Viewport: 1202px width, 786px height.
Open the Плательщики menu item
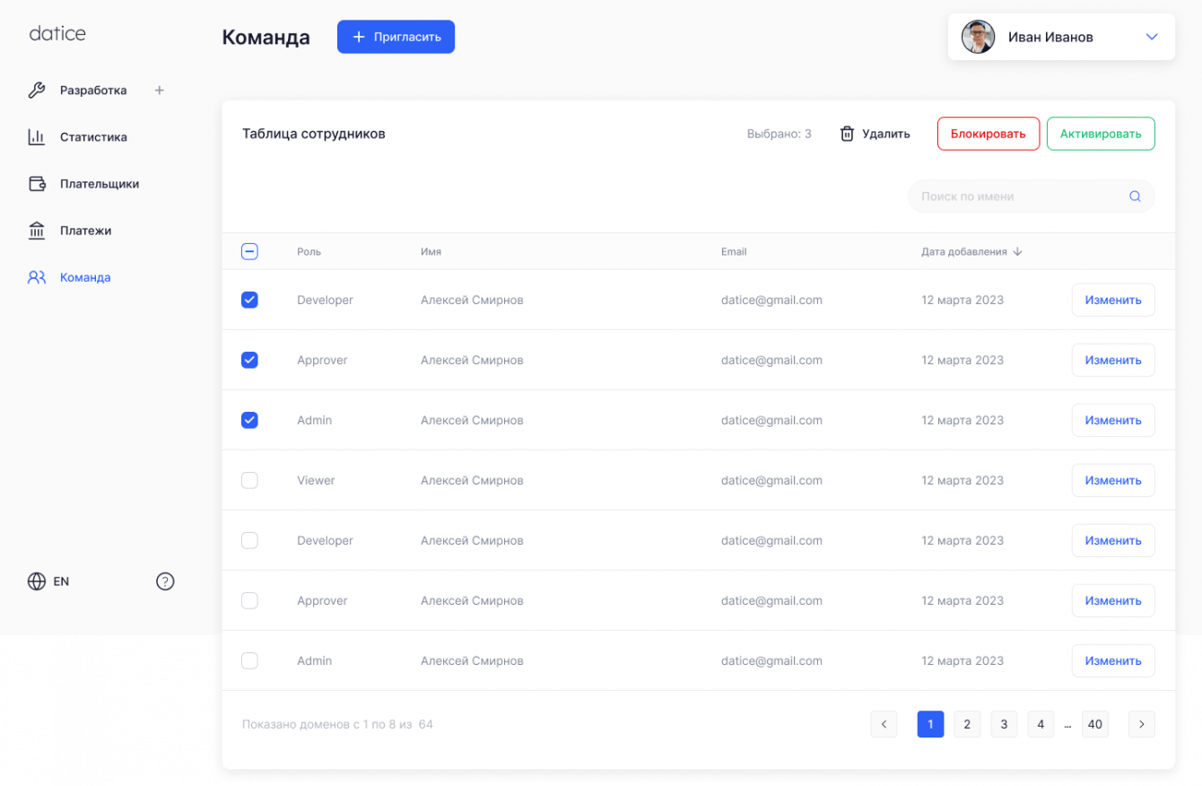click(100, 184)
